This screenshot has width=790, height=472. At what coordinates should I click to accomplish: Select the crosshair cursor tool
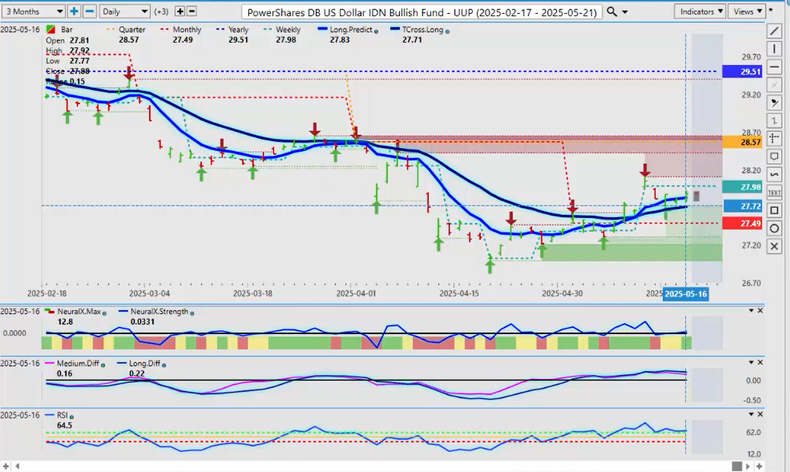pyautogui.click(x=774, y=139)
